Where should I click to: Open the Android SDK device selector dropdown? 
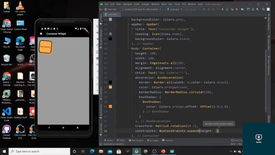(x=141, y=9)
